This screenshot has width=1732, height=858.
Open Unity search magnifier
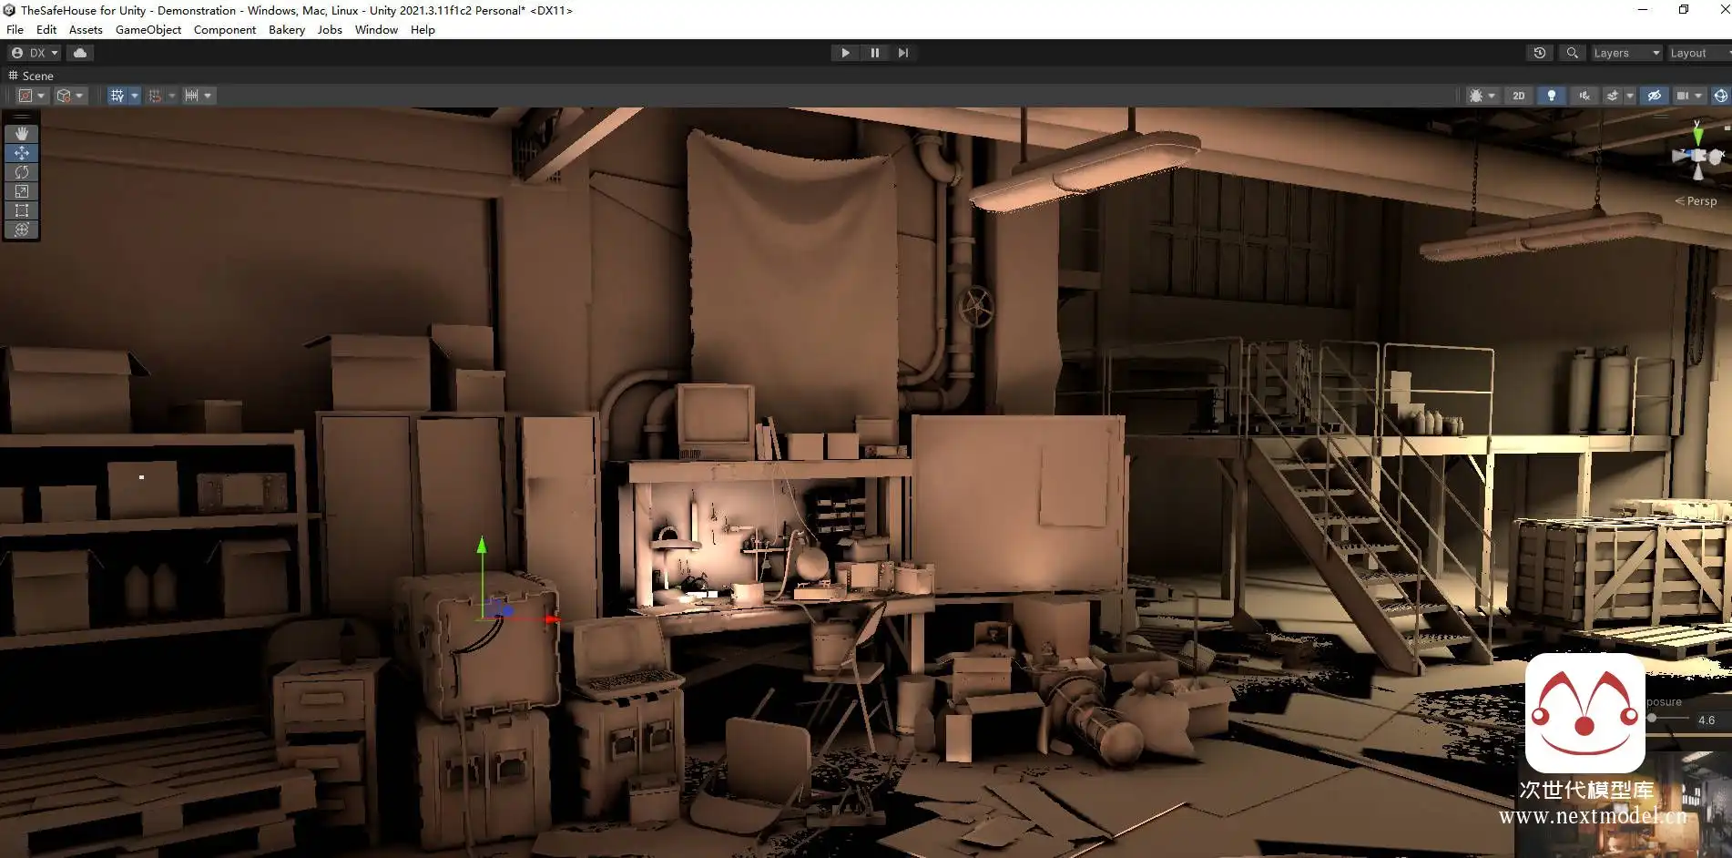tap(1572, 53)
